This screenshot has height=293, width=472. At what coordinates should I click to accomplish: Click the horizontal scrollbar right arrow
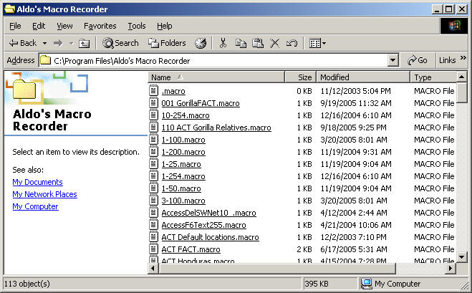pyautogui.click(x=451, y=268)
